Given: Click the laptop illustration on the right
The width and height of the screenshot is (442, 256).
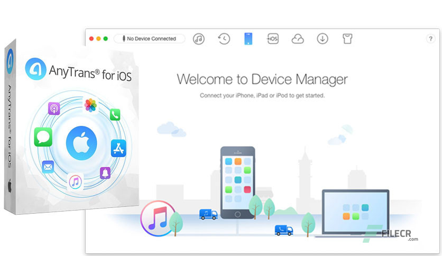Looking at the screenshot, I should (356, 213).
